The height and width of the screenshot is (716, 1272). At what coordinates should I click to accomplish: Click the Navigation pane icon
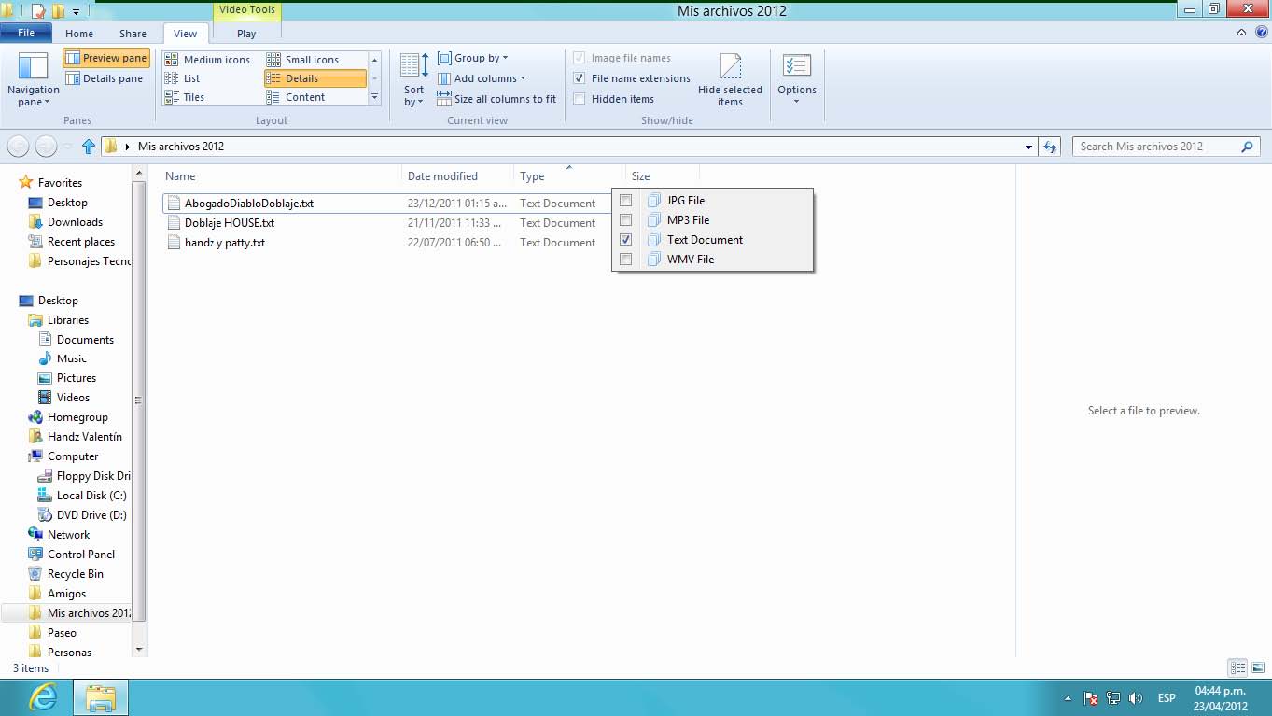(33, 67)
